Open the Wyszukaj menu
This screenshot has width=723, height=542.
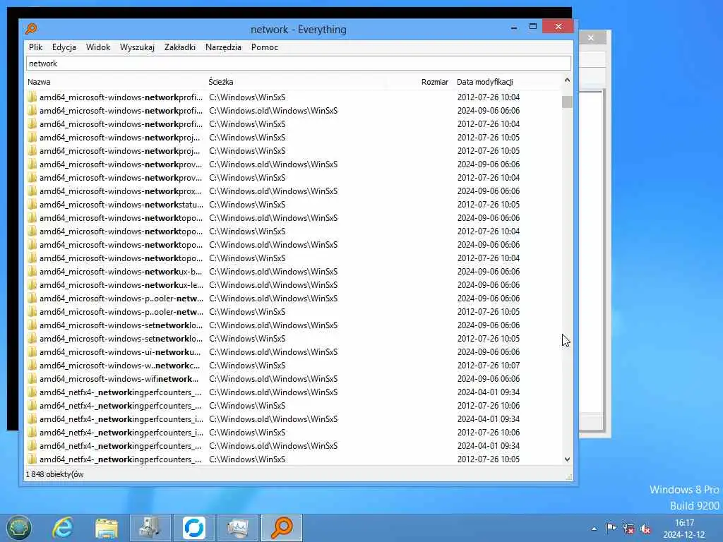pos(137,47)
